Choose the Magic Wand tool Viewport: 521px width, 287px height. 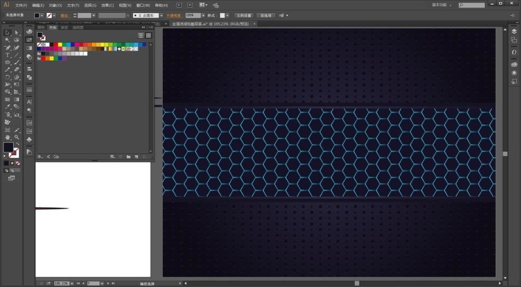click(x=7, y=40)
